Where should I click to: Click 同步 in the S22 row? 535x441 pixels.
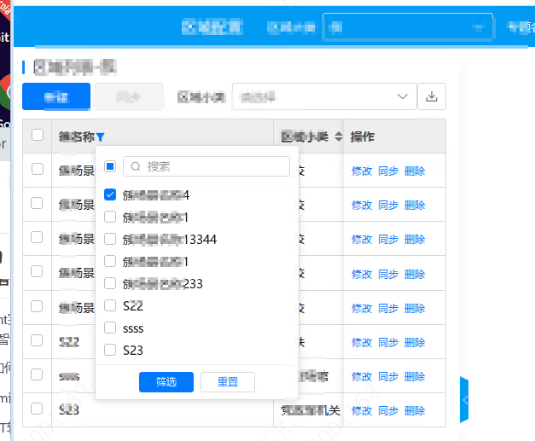388,342
